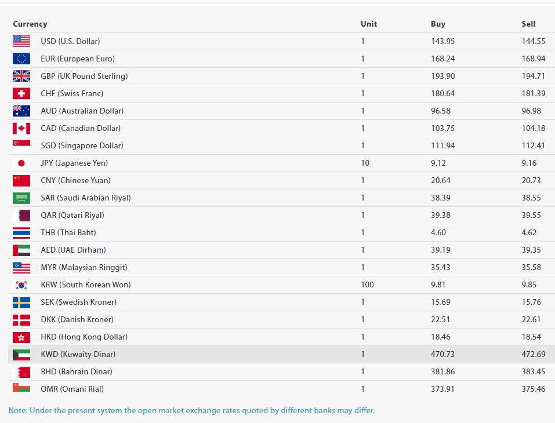Select the Japanese flag icon
Image resolution: width=555 pixels, height=423 pixels.
coord(21,163)
